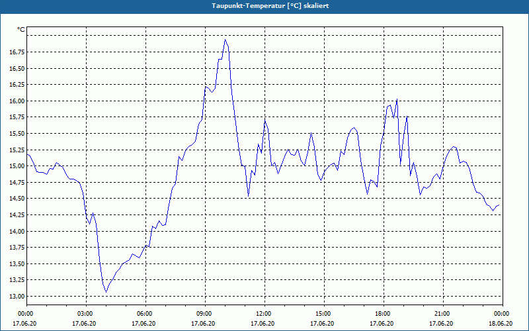Click the 13,50 y-axis value

coord(16,263)
